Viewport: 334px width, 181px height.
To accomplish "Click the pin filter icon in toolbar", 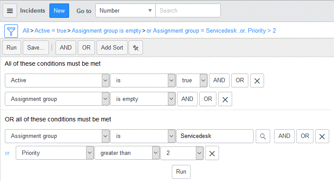I will click(x=136, y=48).
